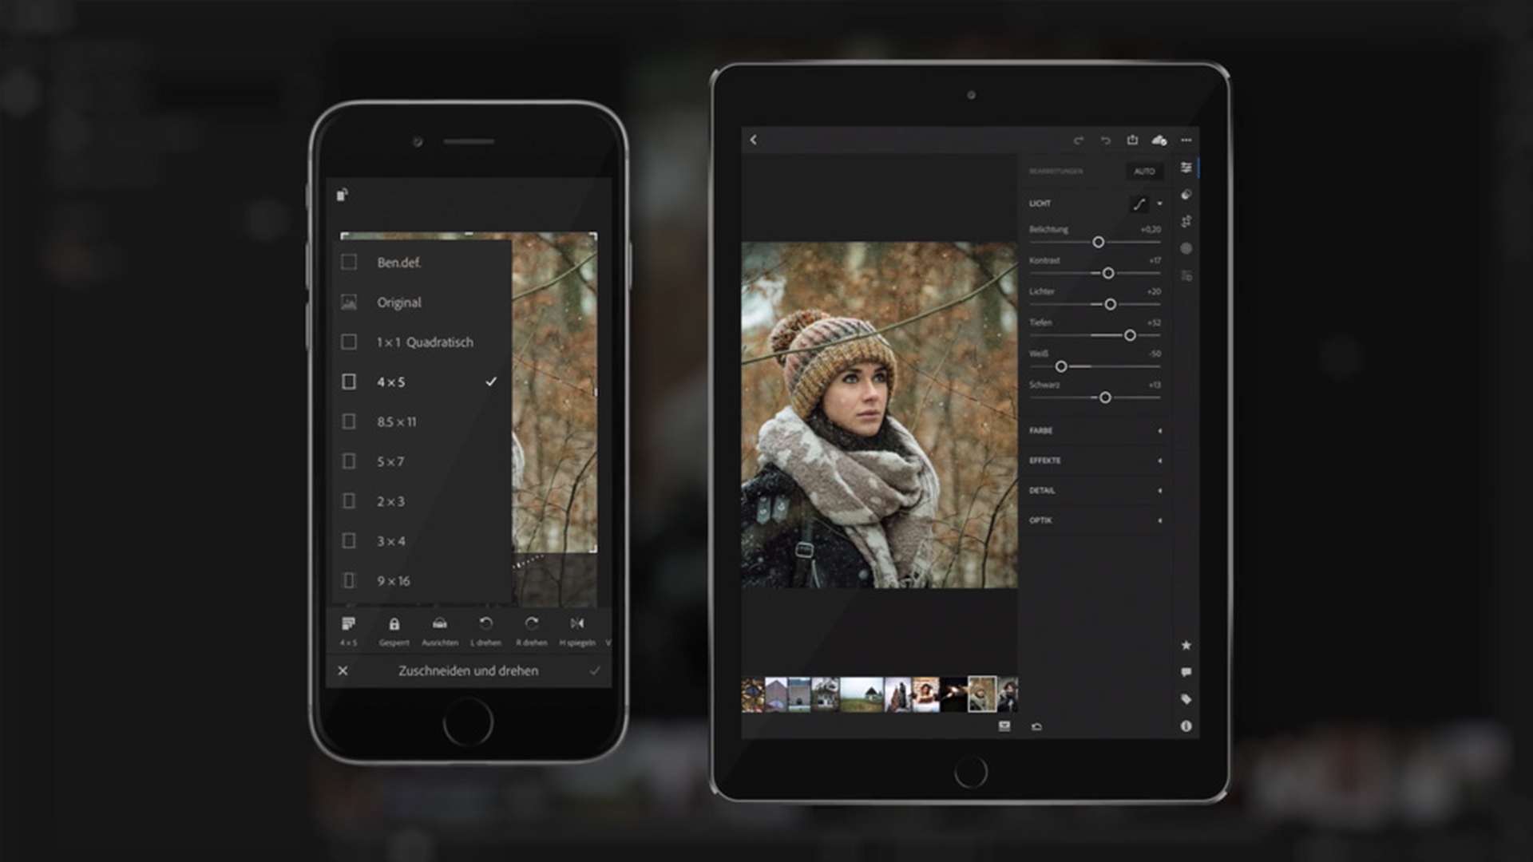The height and width of the screenshot is (862, 1533).
Task: Select the highlighted filmstrip thumbnail
Action: (x=981, y=694)
